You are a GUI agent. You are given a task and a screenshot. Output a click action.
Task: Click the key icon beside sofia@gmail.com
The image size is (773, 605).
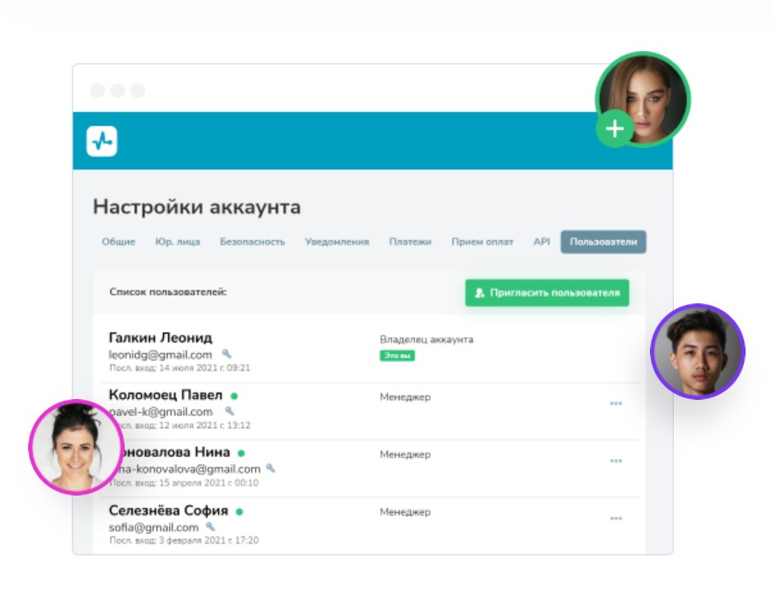click(211, 526)
